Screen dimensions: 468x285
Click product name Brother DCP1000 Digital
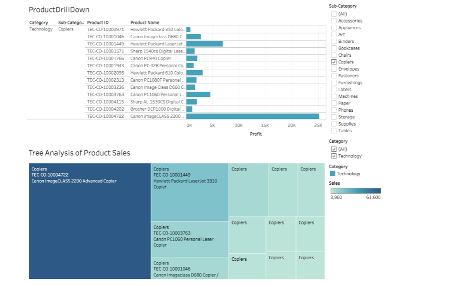pos(157,109)
